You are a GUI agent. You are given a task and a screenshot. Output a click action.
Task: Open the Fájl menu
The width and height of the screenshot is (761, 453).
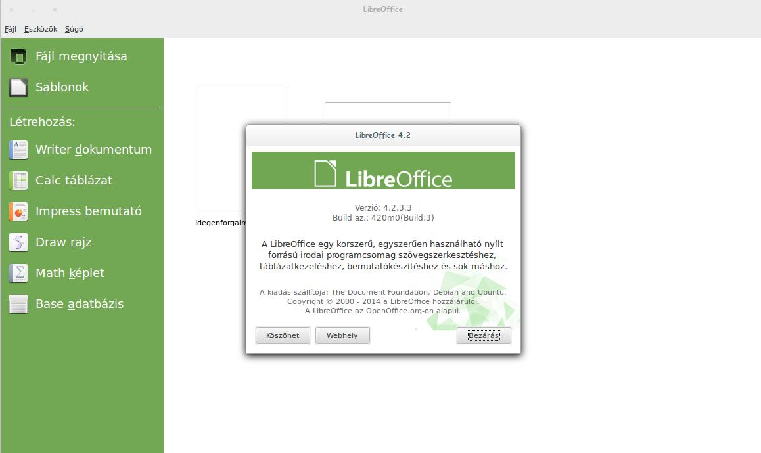click(11, 29)
